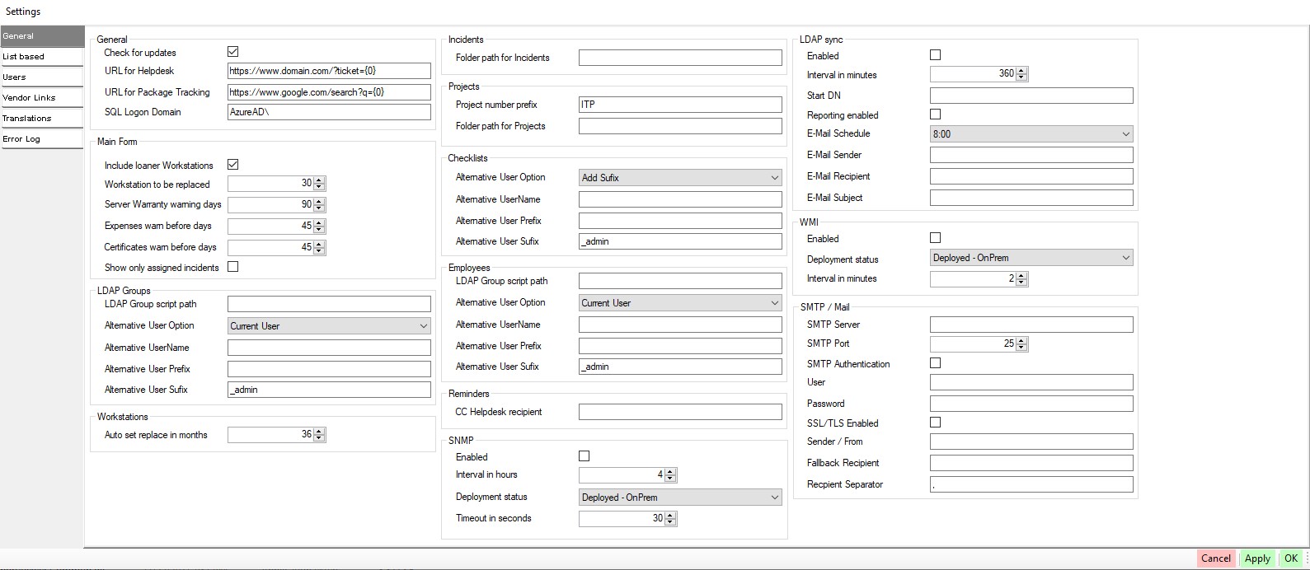This screenshot has height=570, width=1310.
Task: Toggle Check for updates checkbox
Action: tap(233, 52)
